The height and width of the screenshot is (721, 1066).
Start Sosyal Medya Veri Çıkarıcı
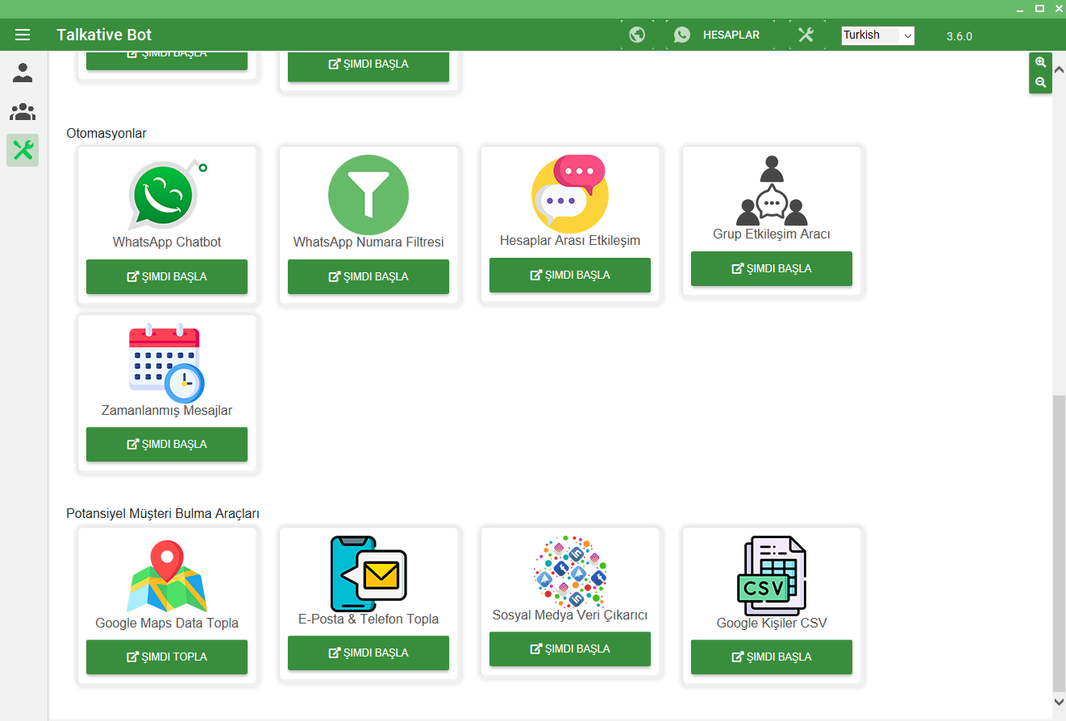point(570,648)
